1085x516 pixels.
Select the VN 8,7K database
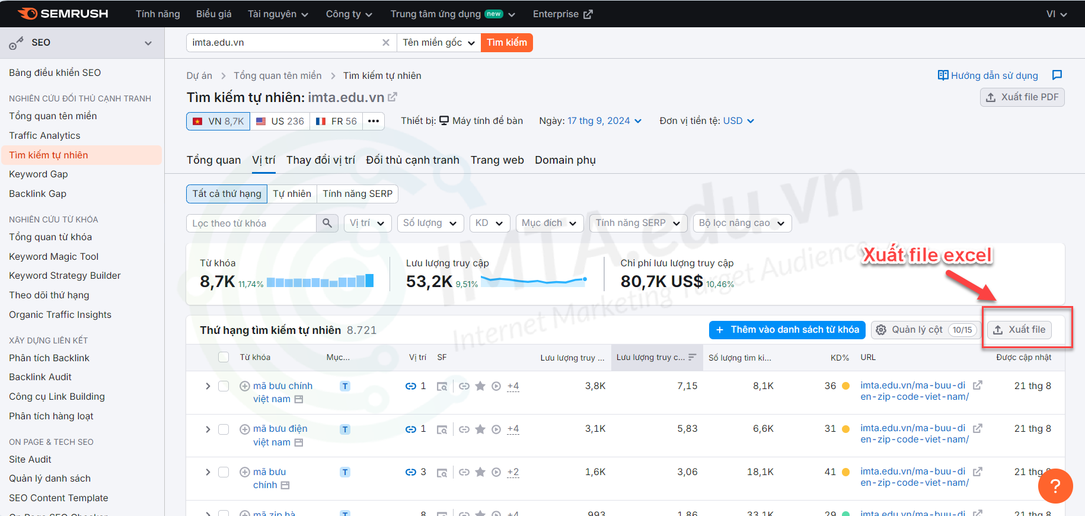tap(218, 121)
